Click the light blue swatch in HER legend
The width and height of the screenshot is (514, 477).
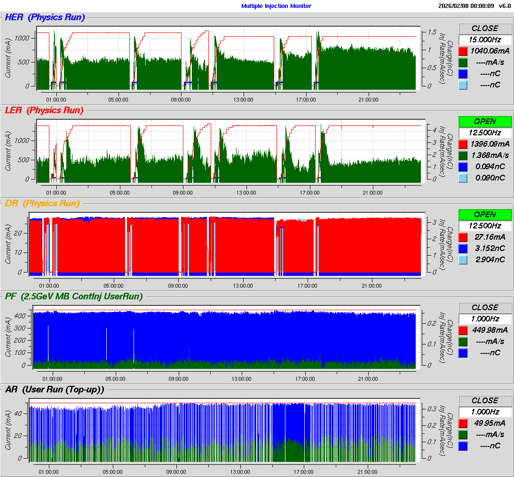pos(463,85)
